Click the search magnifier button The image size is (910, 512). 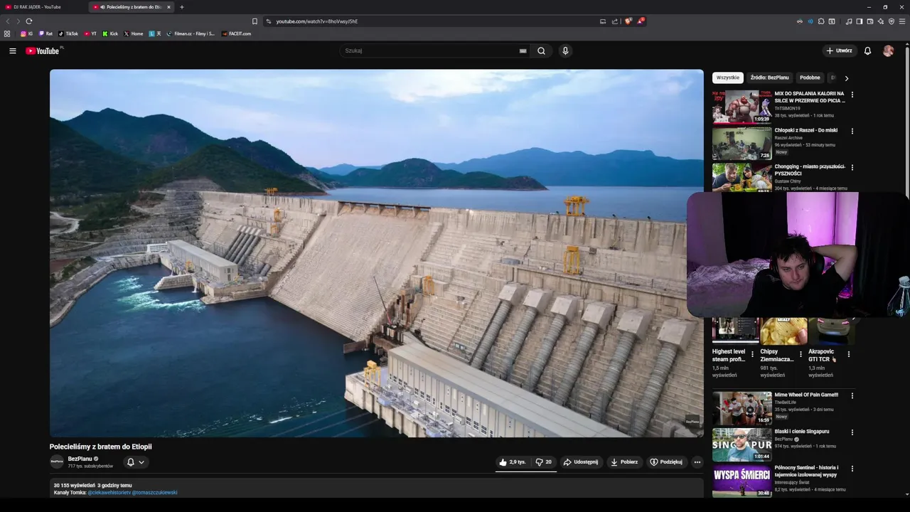point(541,50)
